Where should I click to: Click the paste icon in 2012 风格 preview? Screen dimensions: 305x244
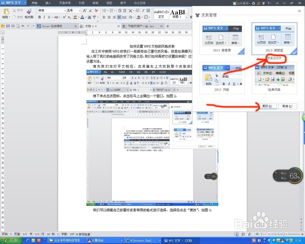pos(208,77)
